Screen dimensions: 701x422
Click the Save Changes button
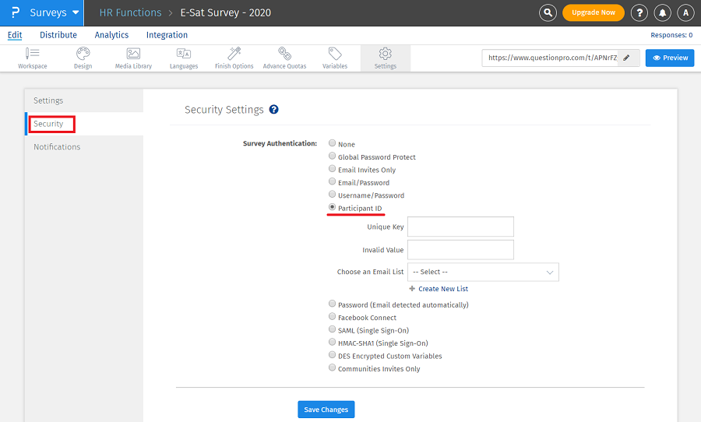click(326, 410)
